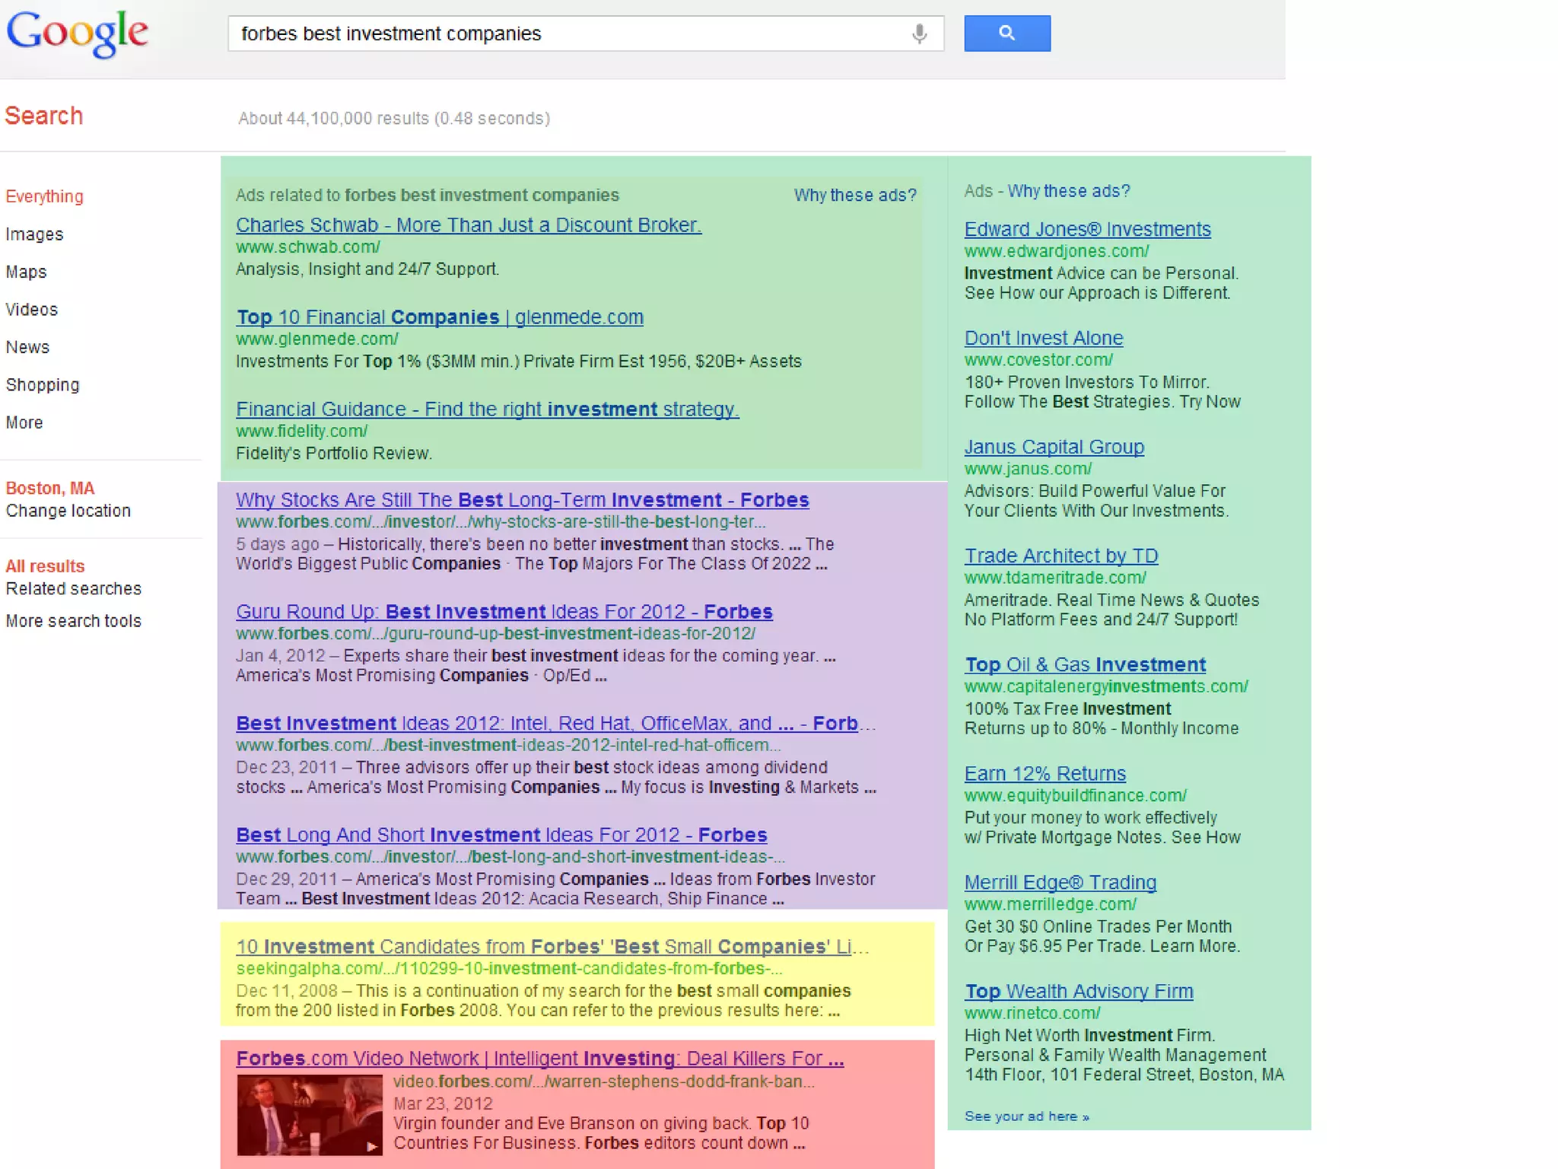Screen dimensions: 1558x1169
Task: Play the Forbes video thumbnail
Action: click(x=309, y=1114)
